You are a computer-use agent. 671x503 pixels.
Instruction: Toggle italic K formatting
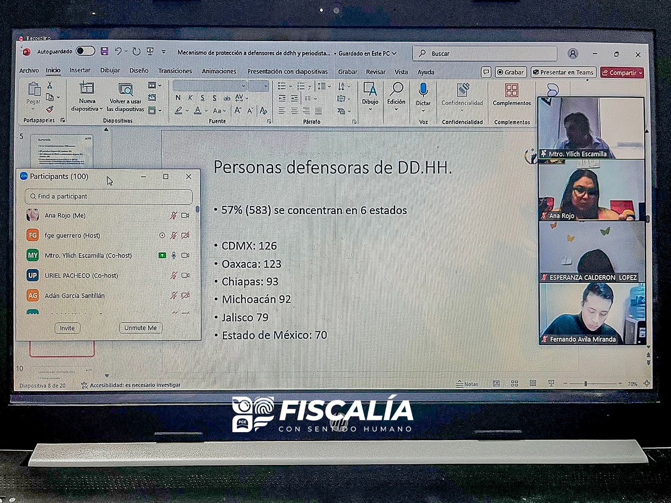click(x=190, y=98)
